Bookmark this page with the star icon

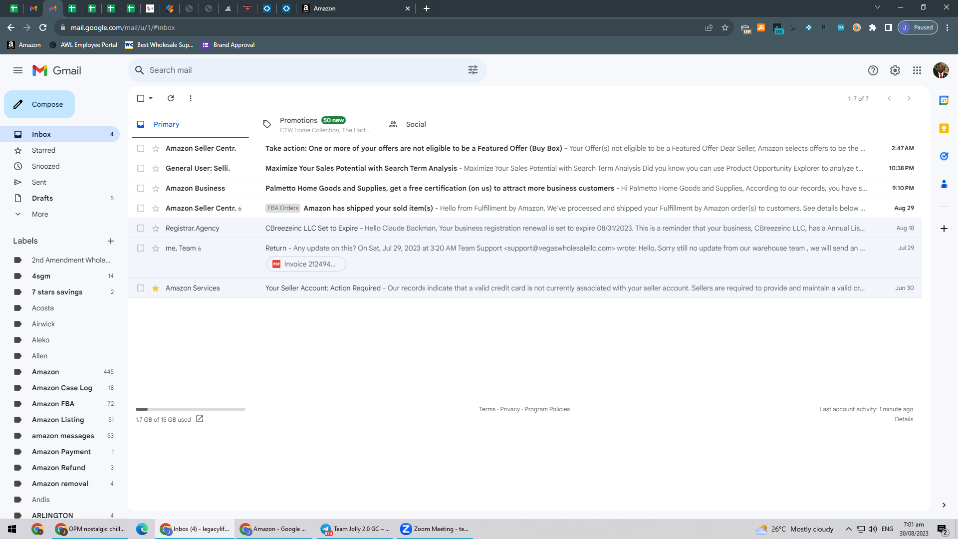pyautogui.click(x=725, y=27)
